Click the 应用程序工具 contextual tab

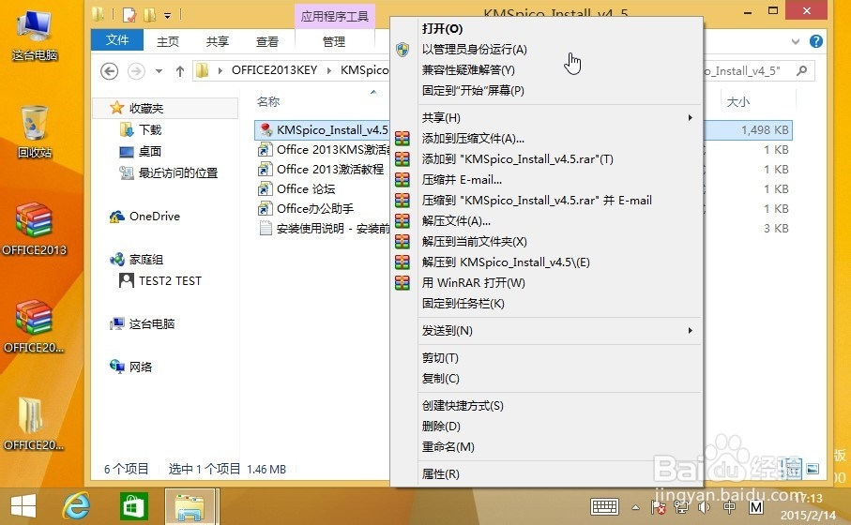point(335,16)
